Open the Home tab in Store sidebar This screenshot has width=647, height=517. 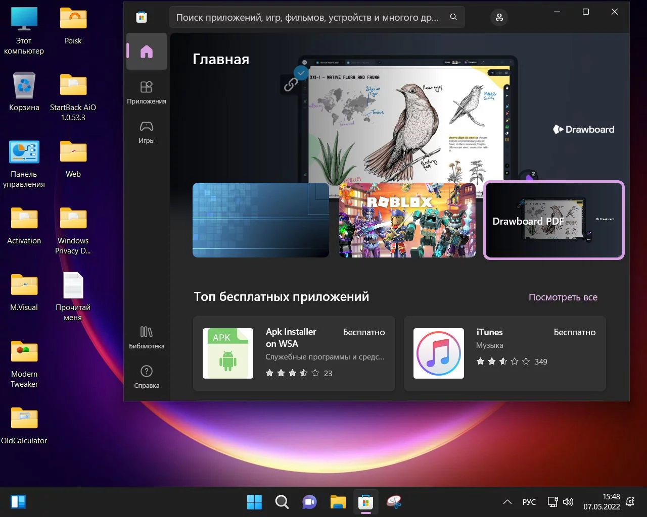[146, 51]
